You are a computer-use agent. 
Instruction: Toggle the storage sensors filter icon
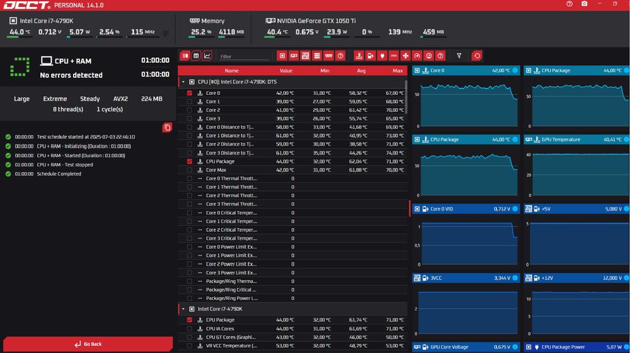317,56
